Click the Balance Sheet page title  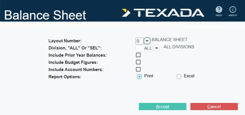click(x=45, y=15)
